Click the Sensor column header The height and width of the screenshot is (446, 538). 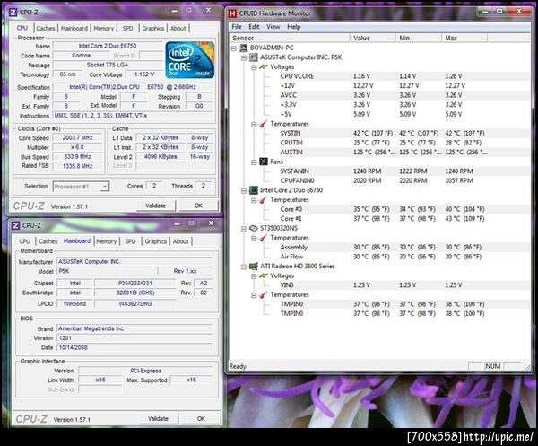[290, 38]
